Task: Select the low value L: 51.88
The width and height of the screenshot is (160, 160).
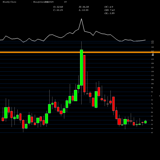Action: (x=84, y=10)
